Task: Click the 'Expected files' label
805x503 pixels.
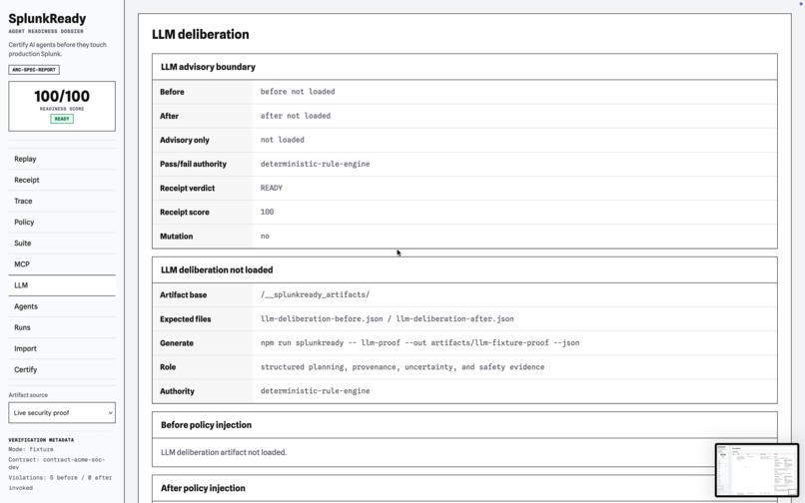Action: pyautogui.click(x=186, y=319)
